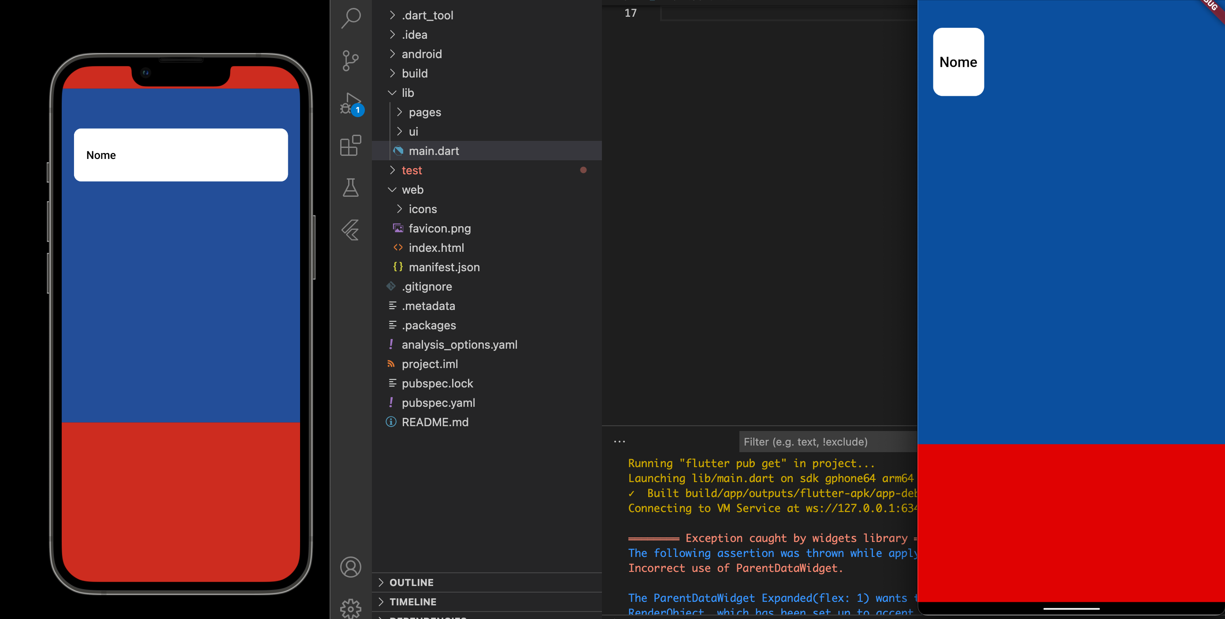Collapse the lib folder
The image size is (1225, 619).
(x=392, y=92)
